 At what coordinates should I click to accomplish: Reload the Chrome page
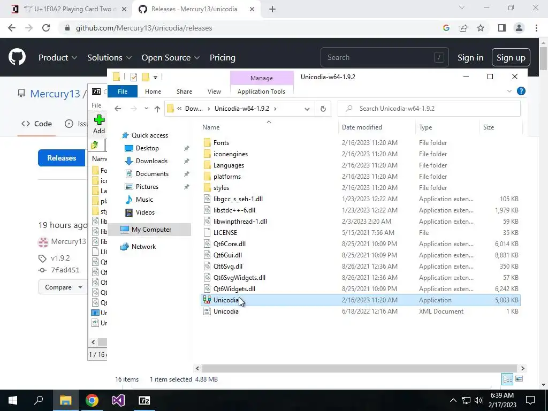(x=46, y=28)
